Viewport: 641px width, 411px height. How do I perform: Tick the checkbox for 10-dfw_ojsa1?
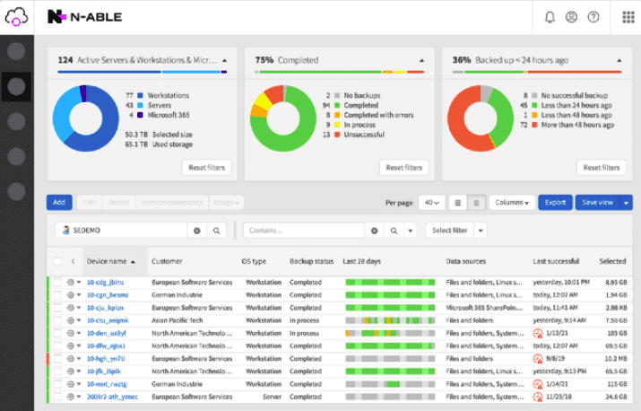[x=57, y=345]
